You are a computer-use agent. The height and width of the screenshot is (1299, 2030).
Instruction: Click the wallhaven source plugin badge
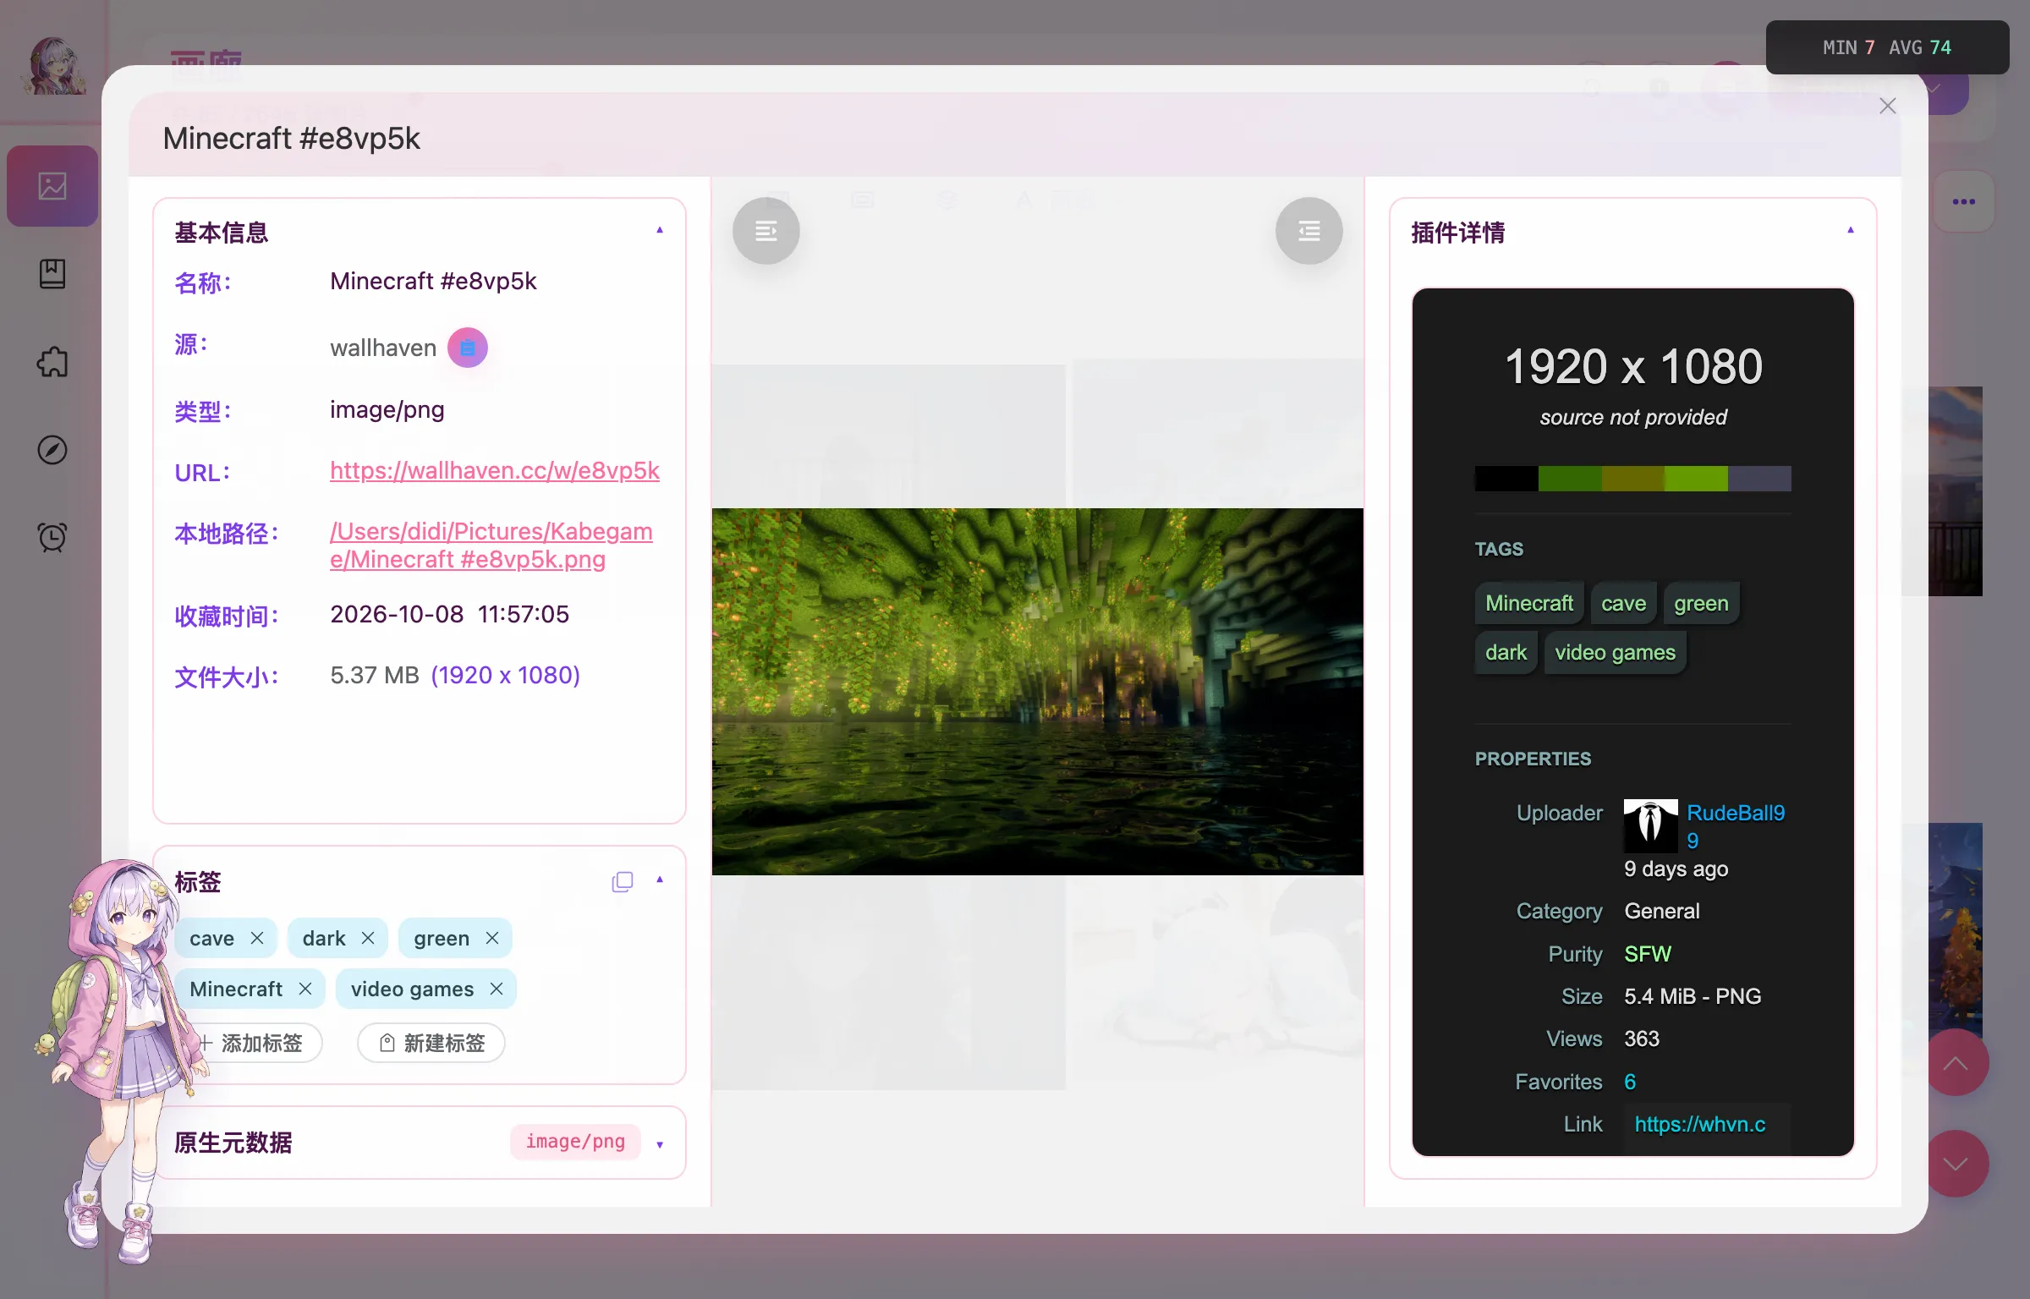point(468,348)
